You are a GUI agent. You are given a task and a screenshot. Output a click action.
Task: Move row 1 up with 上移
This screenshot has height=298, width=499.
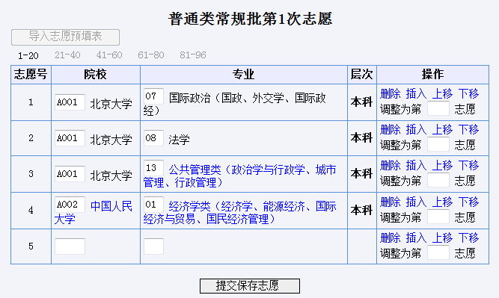tap(442, 93)
